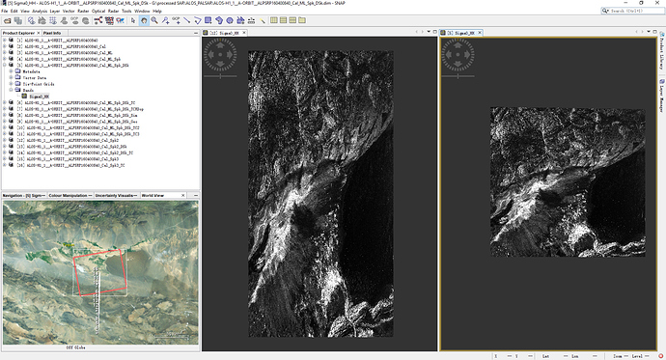Expand the Metadata folder node
Viewport: 666px width, 360px height.
pos(11,71)
